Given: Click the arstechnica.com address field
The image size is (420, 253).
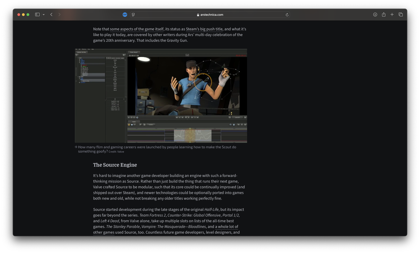Looking at the screenshot, I should coord(210,15).
